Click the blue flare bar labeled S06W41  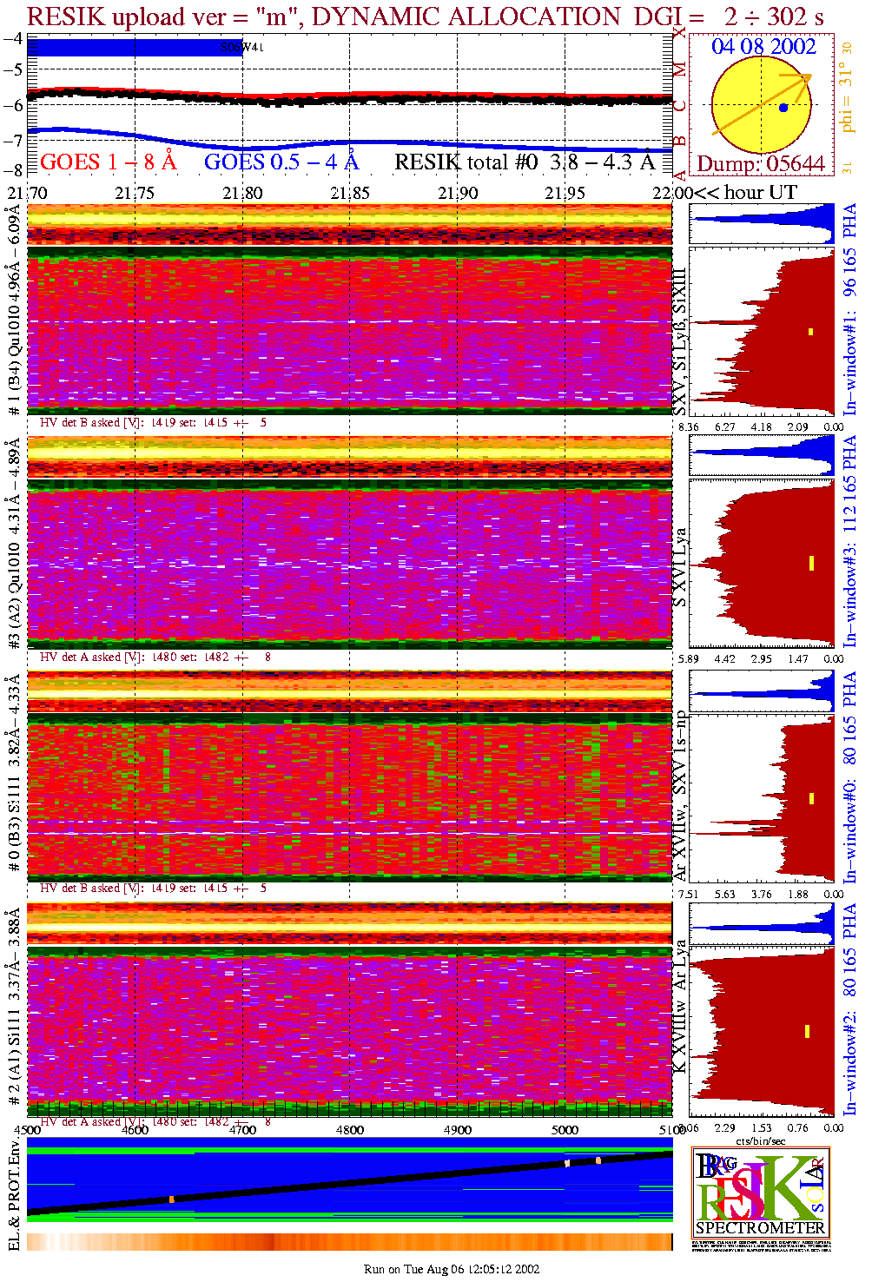(x=135, y=48)
